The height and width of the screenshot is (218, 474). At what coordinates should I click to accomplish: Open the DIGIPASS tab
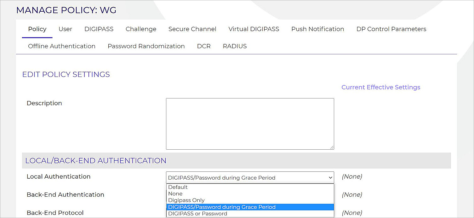[x=99, y=29]
